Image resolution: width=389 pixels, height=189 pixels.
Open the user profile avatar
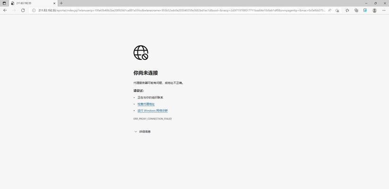tap(374, 10)
